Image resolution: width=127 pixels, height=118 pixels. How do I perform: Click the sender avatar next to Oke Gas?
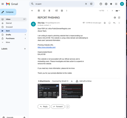(x=33, y=24)
